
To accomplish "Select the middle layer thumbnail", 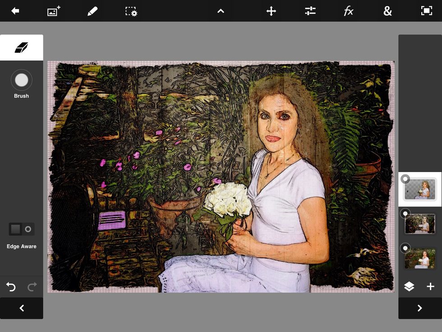I will click(420, 224).
